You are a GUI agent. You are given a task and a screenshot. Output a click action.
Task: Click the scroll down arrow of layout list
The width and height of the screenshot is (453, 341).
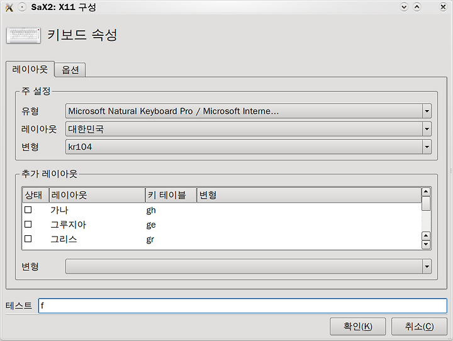click(426, 245)
